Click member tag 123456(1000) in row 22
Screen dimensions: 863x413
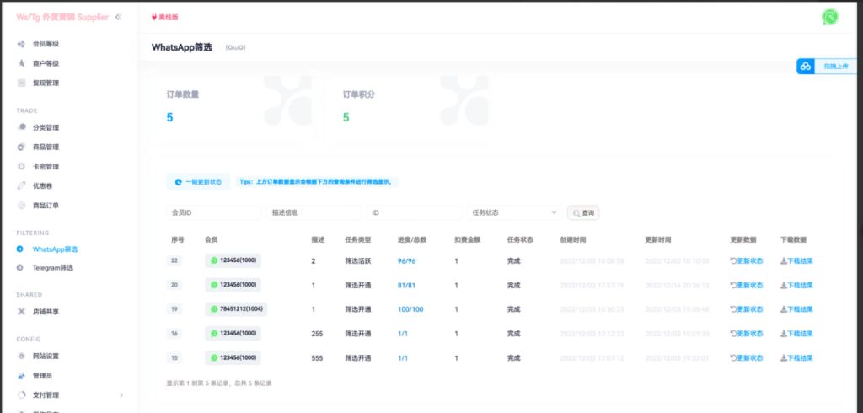(x=233, y=261)
